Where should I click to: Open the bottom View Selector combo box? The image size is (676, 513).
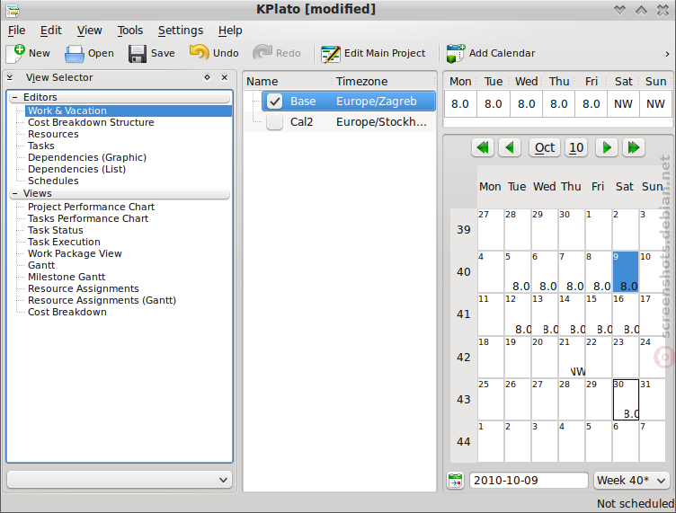(120, 480)
